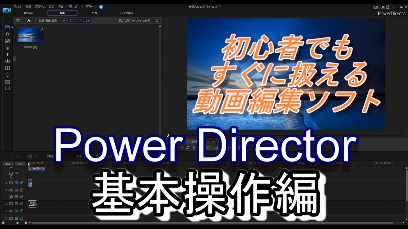Open the 再生 menu
408x229 pixels.
point(61,6)
